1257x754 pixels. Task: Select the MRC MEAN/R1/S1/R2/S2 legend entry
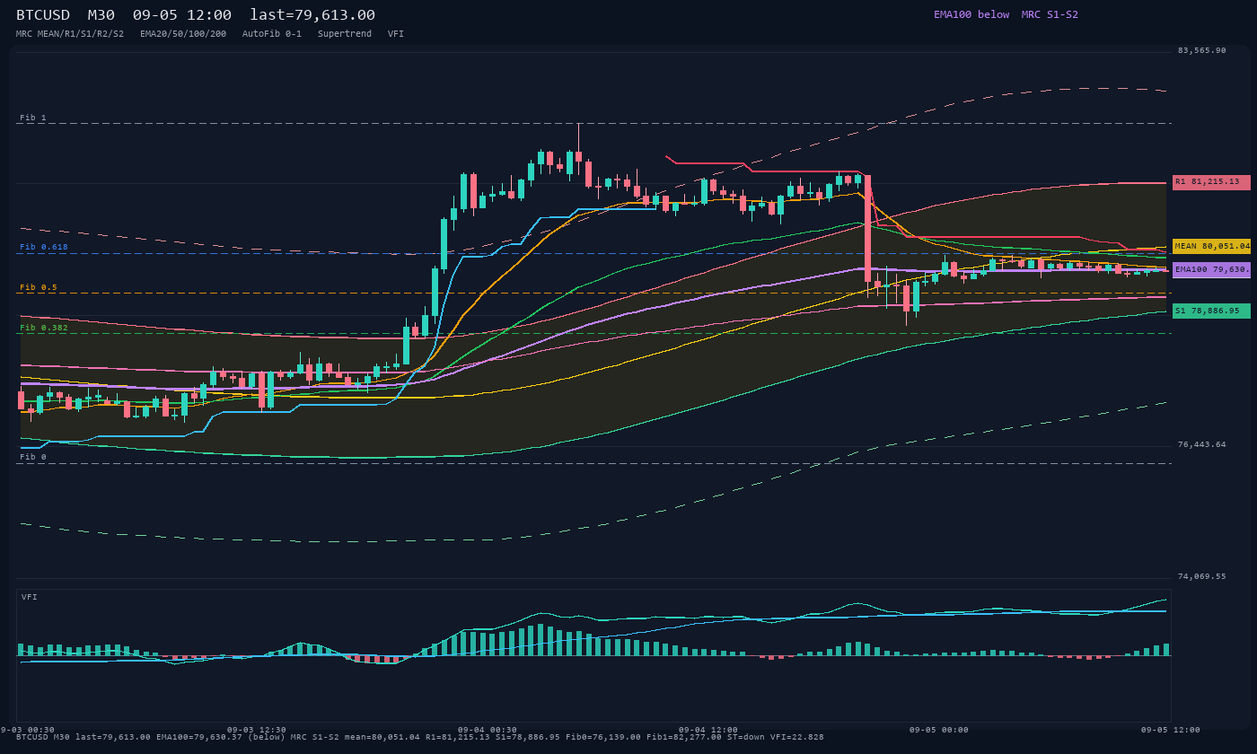70,33
